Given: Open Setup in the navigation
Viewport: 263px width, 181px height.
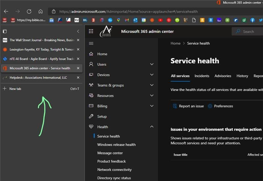Looking at the screenshot, I should tap(102, 117).
